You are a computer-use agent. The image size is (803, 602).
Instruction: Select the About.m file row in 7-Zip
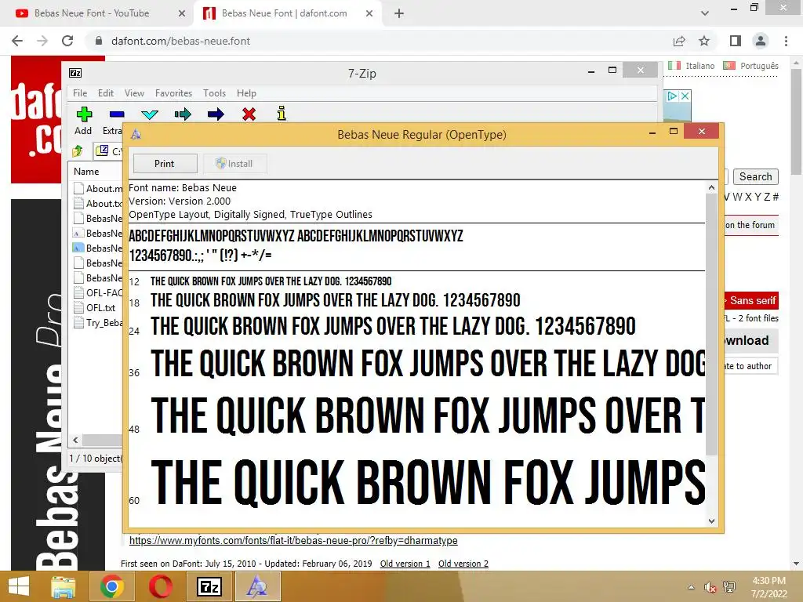(98, 188)
